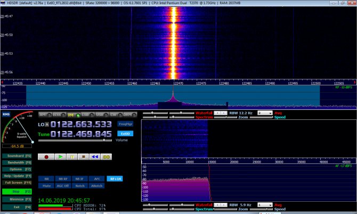Open Soundcard [F5] settings
Image resolution: width=357 pixels, height=214 pixels.
[x=17, y=156]
